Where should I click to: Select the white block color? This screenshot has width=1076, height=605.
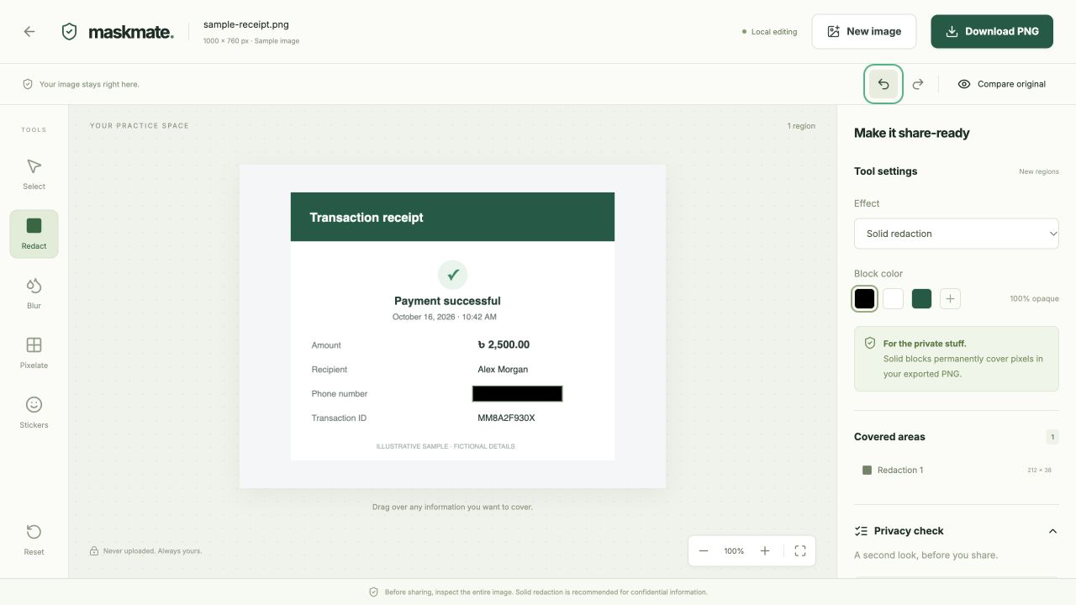point(893,298)
